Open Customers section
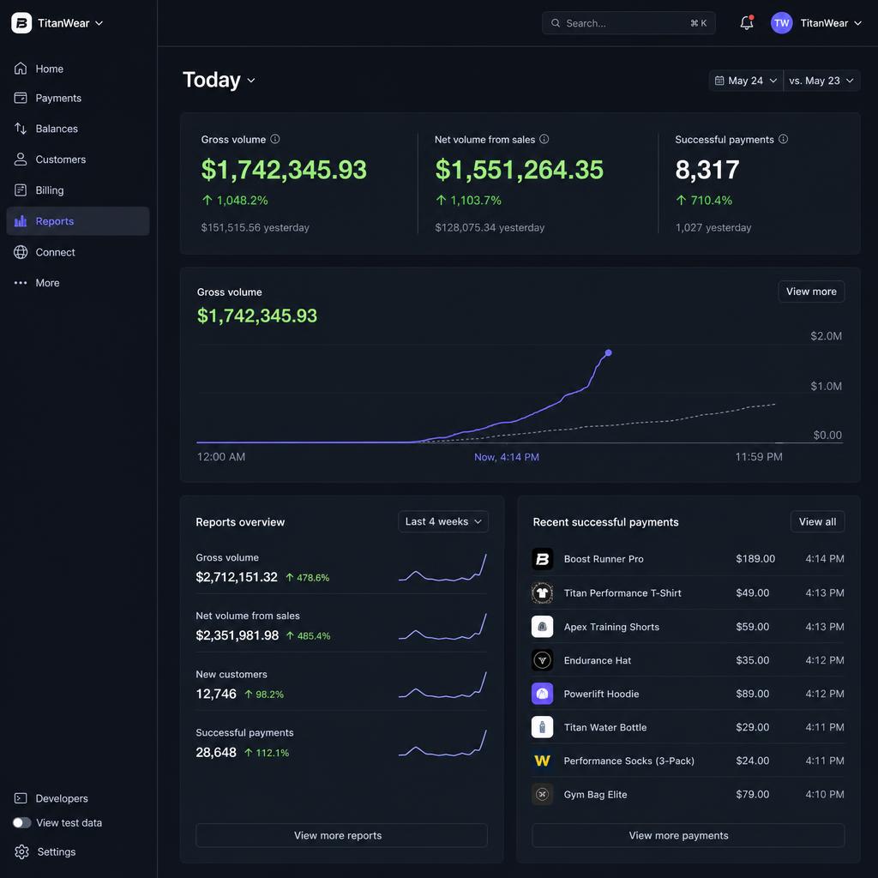Image resolution: width=878 pixels, height=878 pixels. point(78,159)
